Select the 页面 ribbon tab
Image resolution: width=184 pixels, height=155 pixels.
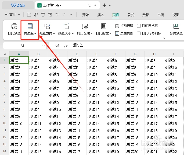pyautogui.click(x=116, y=15)
